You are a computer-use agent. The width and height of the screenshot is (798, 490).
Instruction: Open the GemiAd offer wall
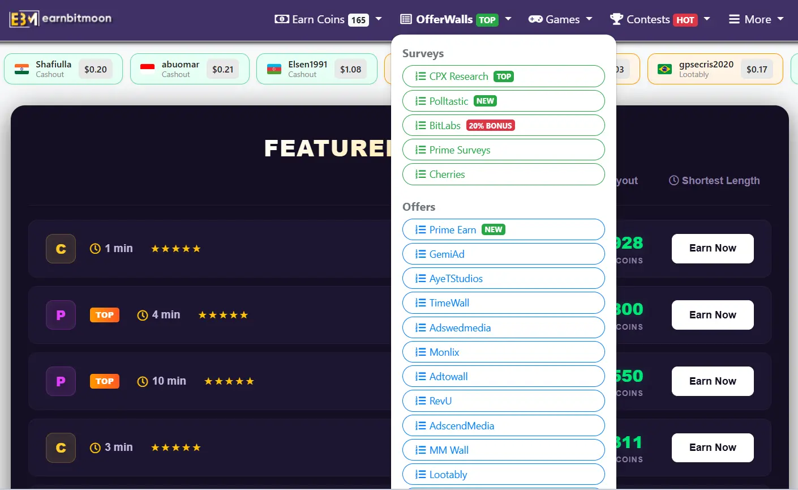[504, 254]
